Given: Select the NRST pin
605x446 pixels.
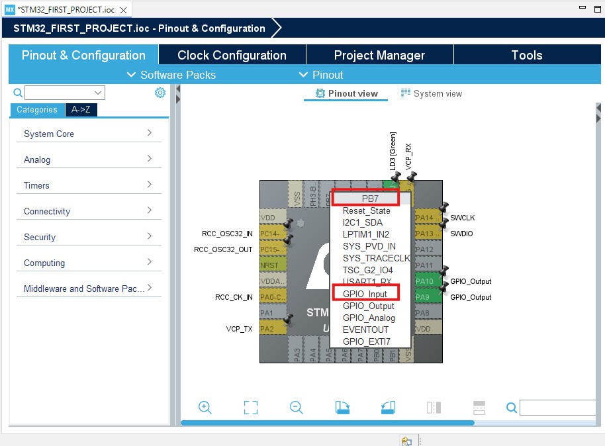Looking at the screenshot, I should coord(273,265).
